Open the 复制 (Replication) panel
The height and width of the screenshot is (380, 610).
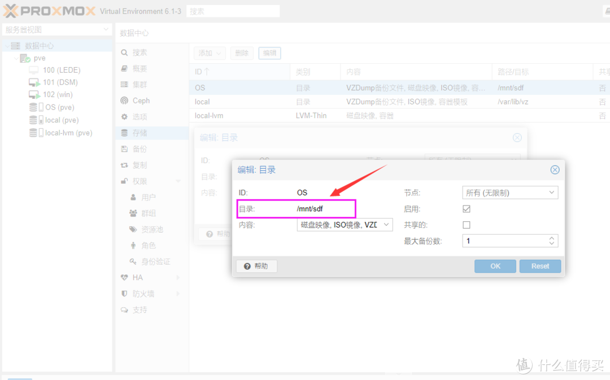pyautogui.click(x=138, y=165)
